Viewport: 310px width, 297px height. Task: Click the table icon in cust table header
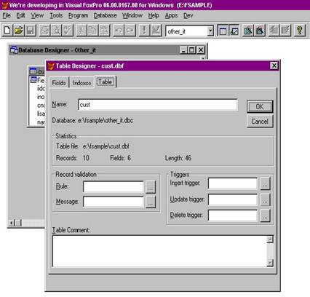[x=33, y=71]
